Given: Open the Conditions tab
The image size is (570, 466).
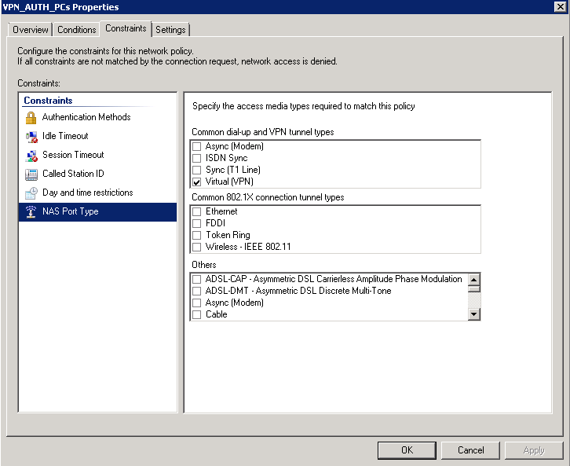Looking at the screenshot, I should click(77, 30).
